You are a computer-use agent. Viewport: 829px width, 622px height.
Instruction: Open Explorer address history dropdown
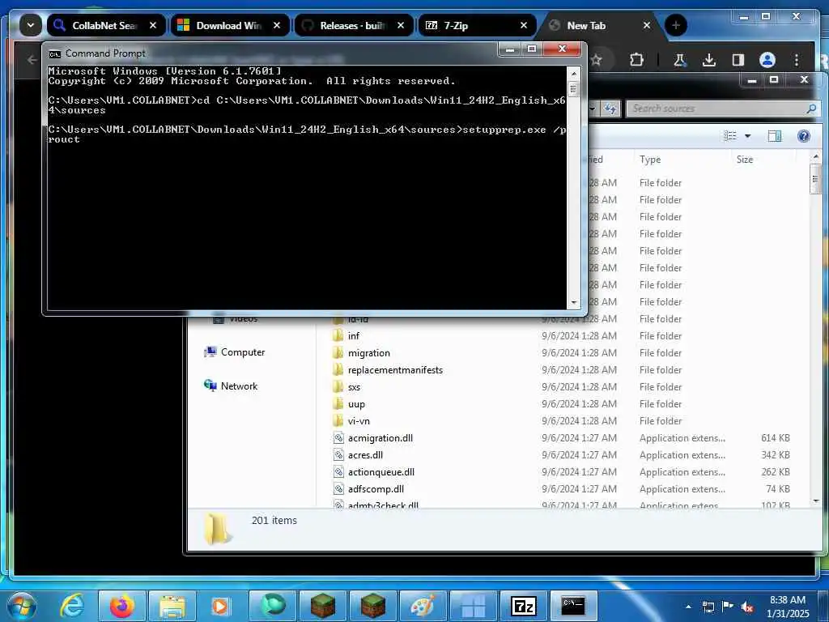593,109
